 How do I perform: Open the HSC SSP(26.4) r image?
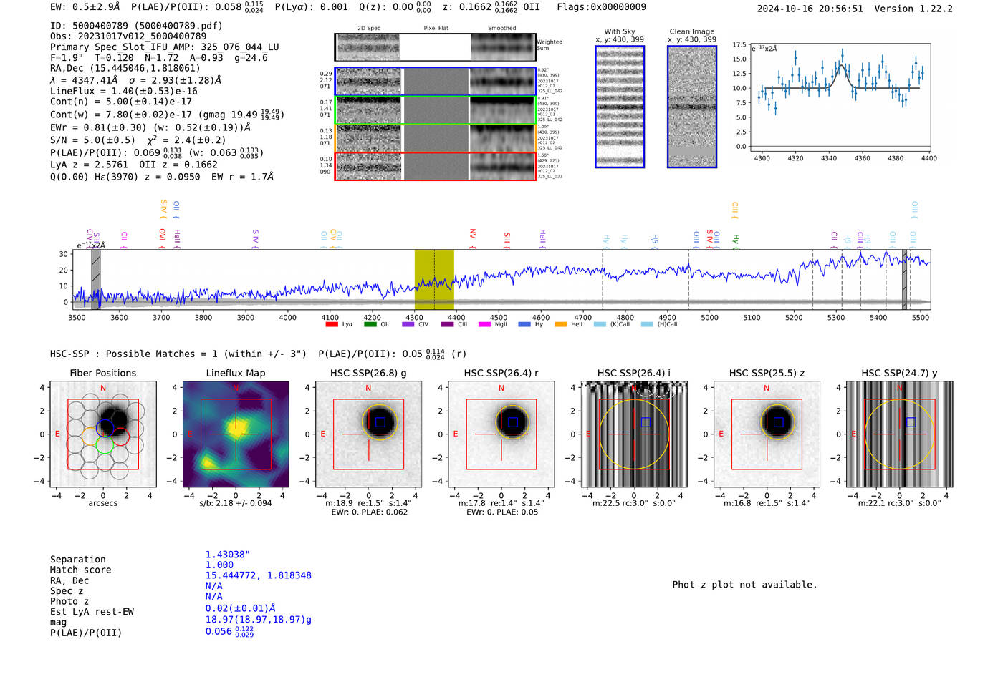(x=501, y=434)
